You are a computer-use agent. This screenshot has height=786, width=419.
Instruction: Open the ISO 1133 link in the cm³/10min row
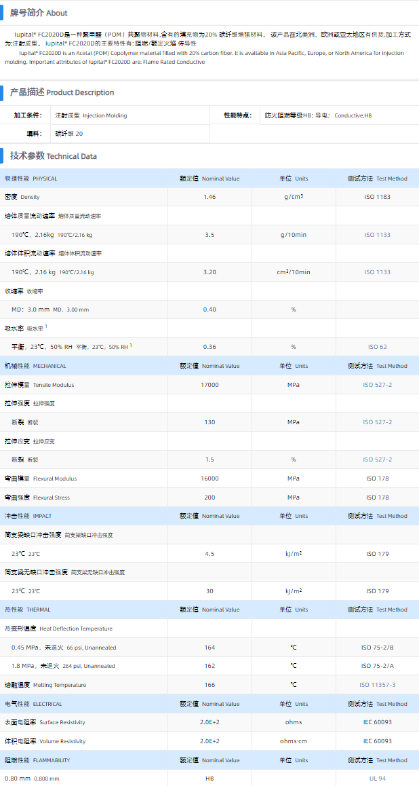pos(378,272)
